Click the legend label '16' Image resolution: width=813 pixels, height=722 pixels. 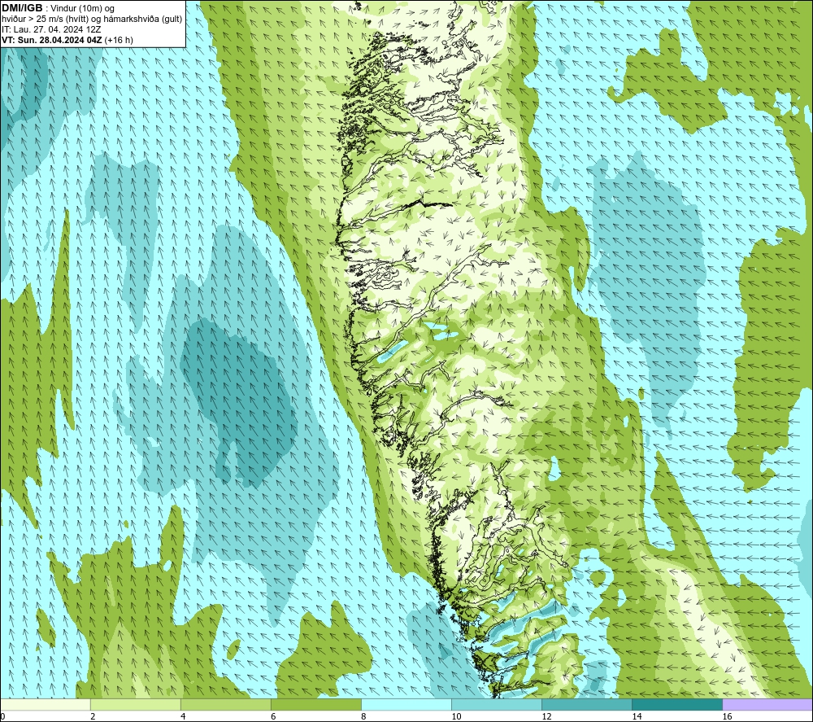click(x=727, y=717)
